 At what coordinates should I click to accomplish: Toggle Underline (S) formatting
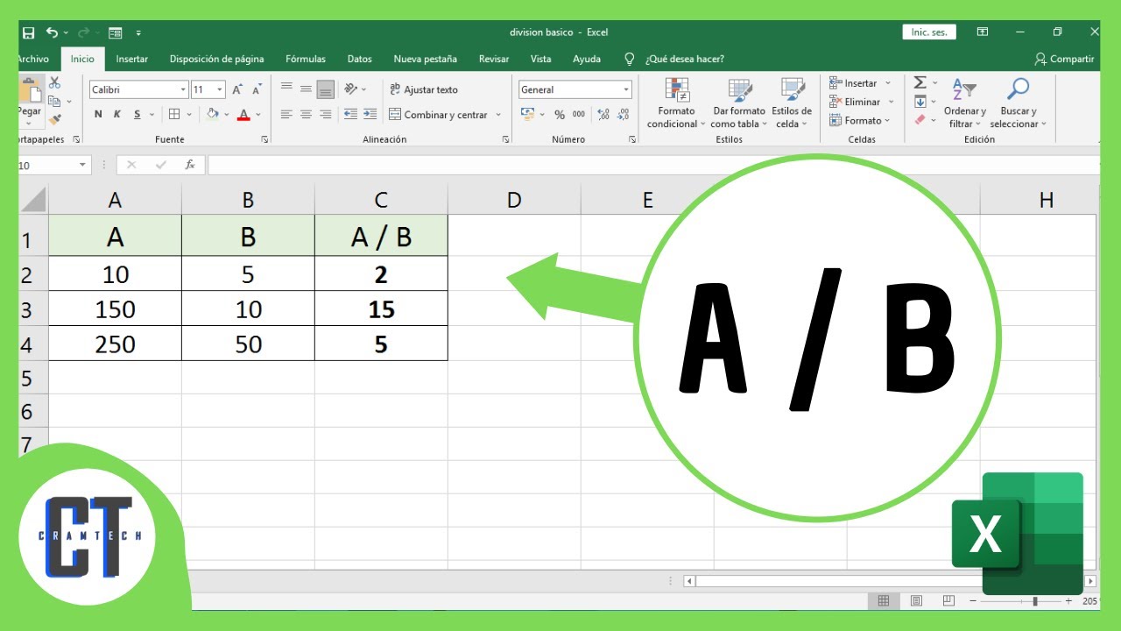(137, 115)
